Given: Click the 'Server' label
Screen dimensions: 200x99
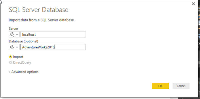Looking at the screenshot, I should click(x=13, y=28).
